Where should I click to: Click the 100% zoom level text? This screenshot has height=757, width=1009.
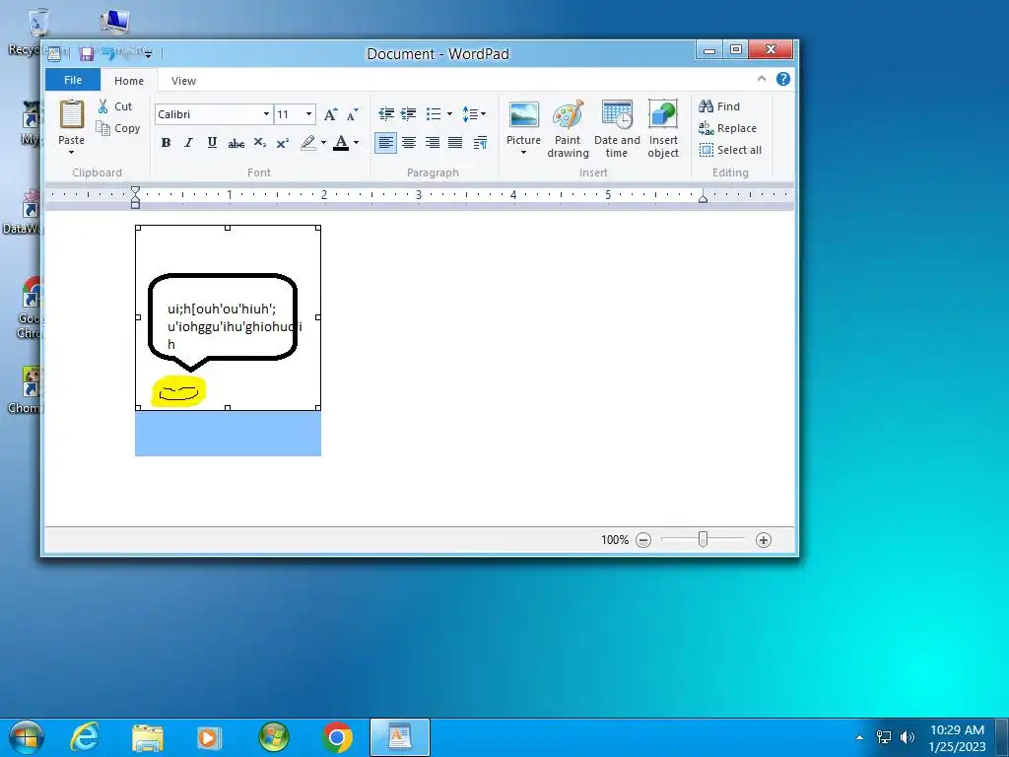[x=615, y=540]
